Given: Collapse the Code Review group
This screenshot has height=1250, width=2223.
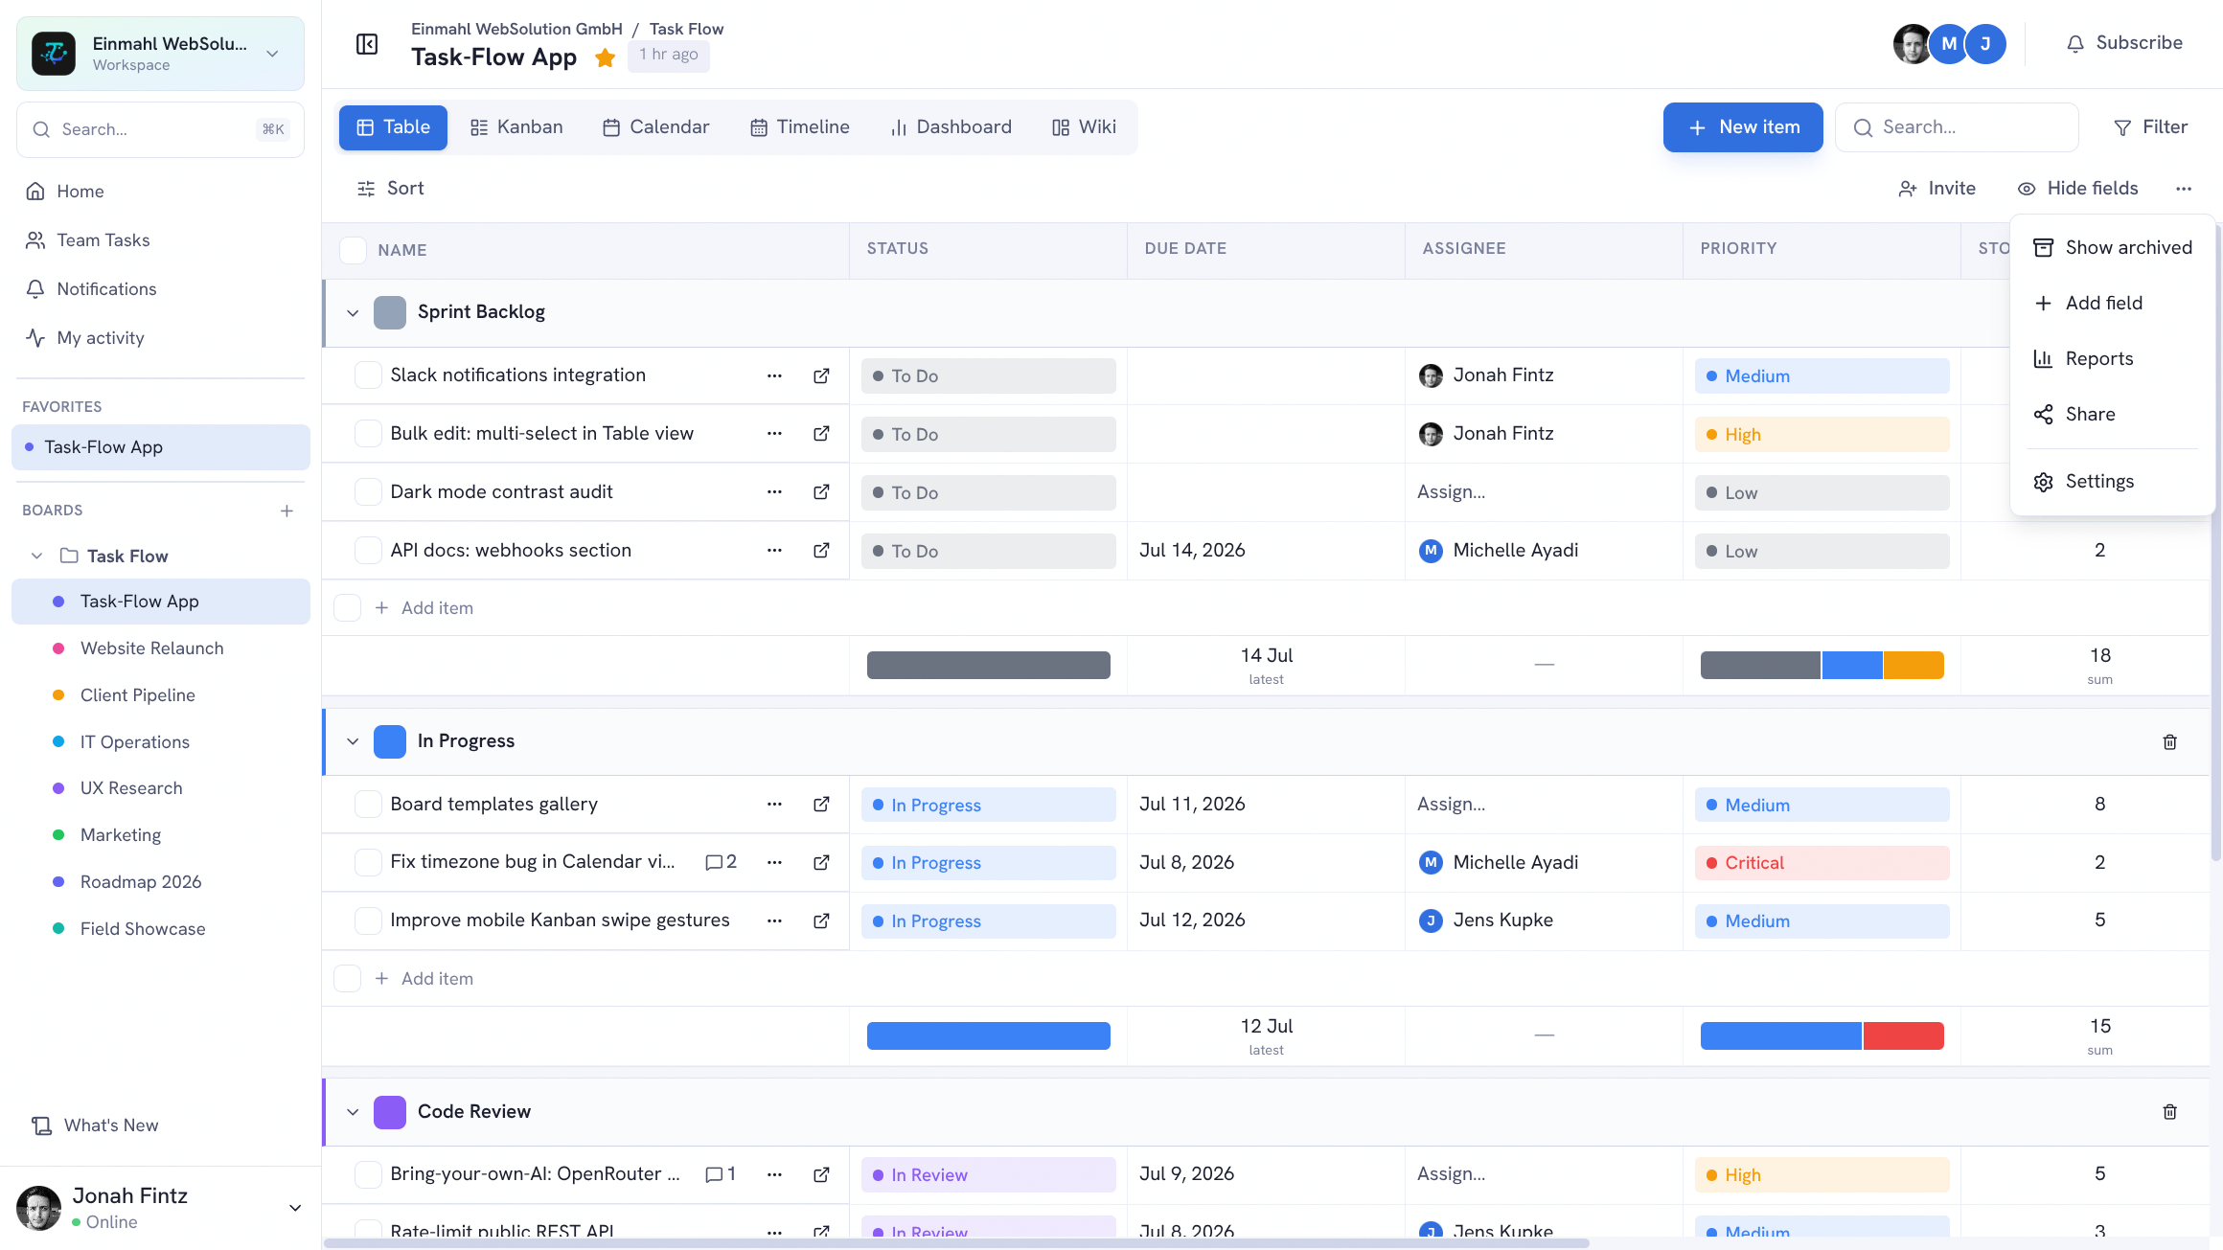Looking at the screenshot, I should click(353, 1112).
